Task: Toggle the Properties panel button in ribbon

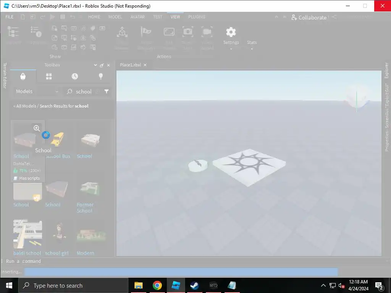Action: tap(36, 35)
